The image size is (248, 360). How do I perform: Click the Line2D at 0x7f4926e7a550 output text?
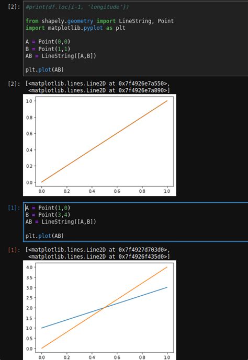[x=98, y=84]
